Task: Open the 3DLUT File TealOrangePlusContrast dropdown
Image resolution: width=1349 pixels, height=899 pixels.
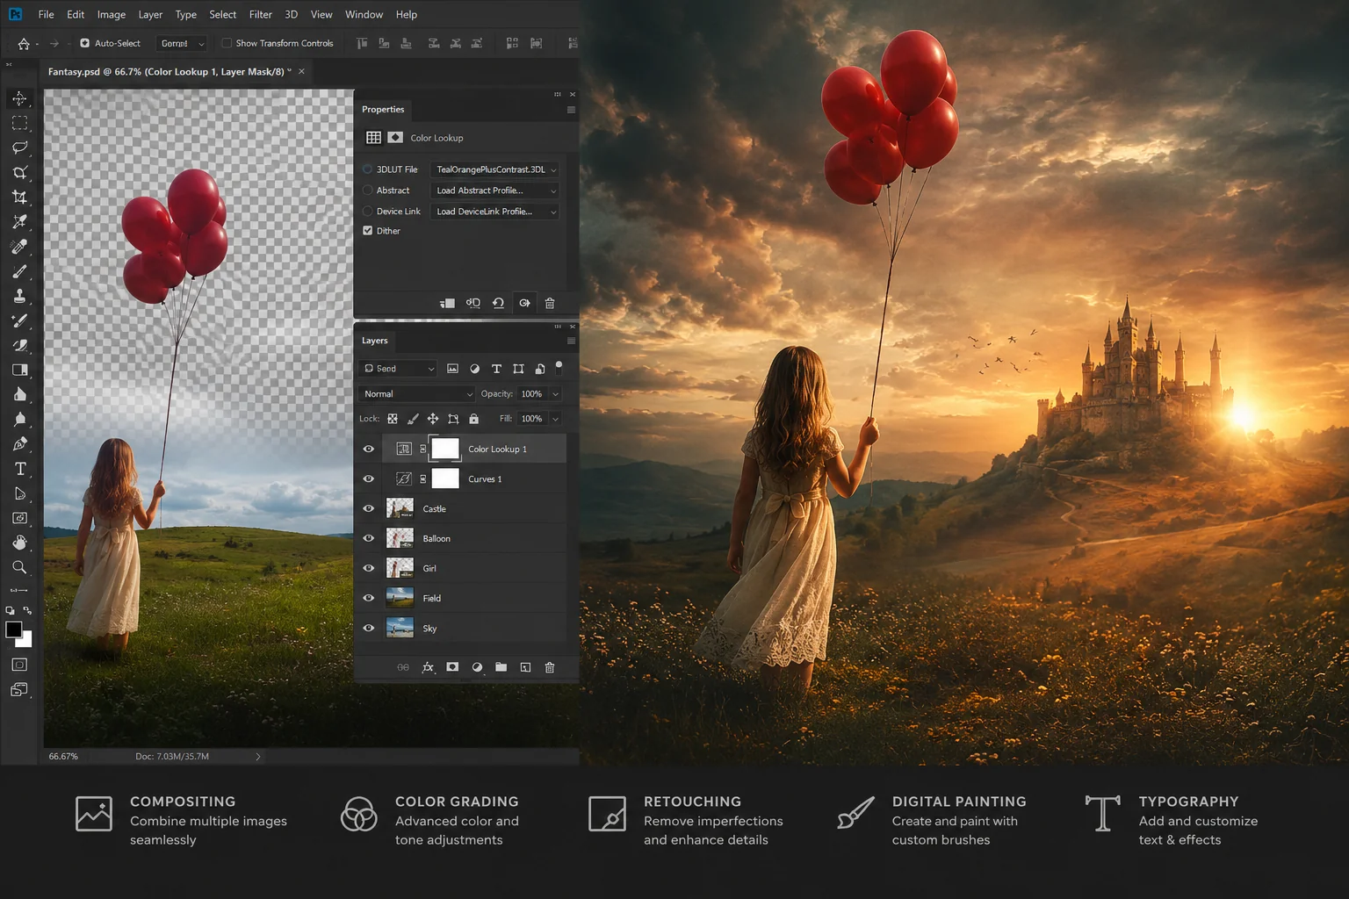Action: (x=495, y=169)
